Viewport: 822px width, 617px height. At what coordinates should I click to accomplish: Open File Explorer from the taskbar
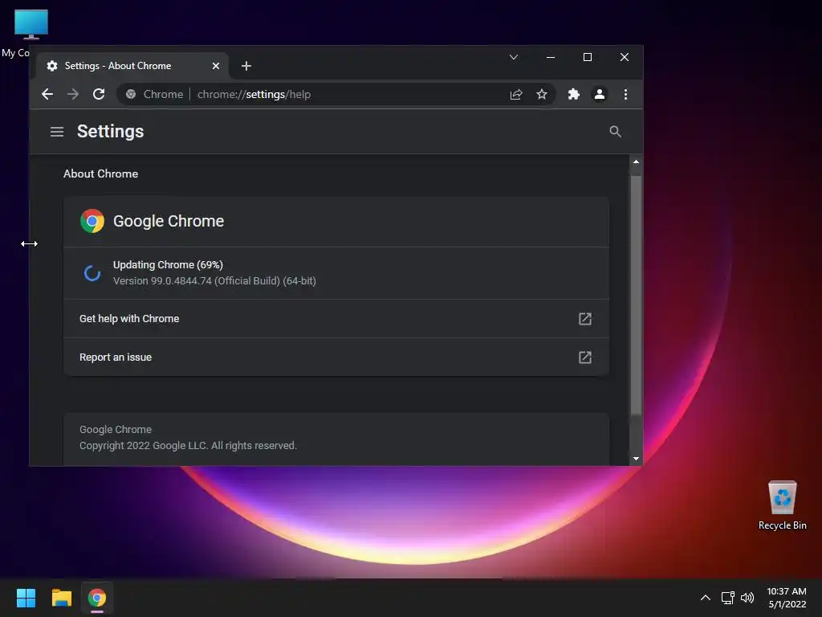point(61,598)
